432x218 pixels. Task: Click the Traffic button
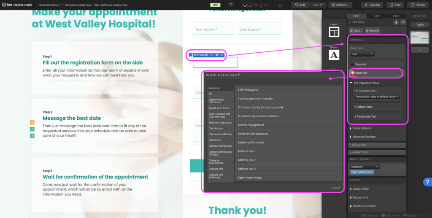(x=420, y=25)
